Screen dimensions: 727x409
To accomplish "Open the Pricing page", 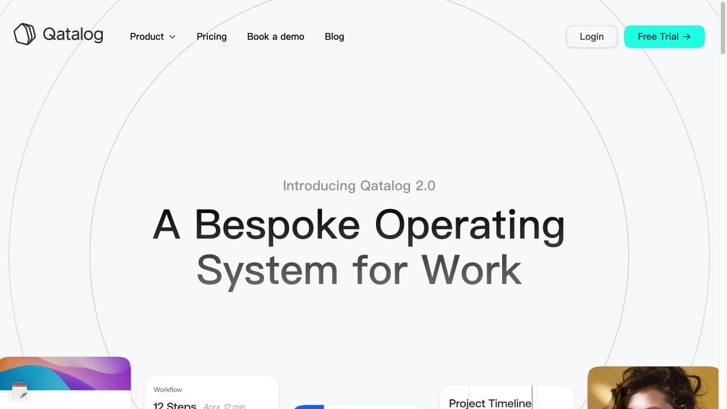I will [x=211, y=36].
